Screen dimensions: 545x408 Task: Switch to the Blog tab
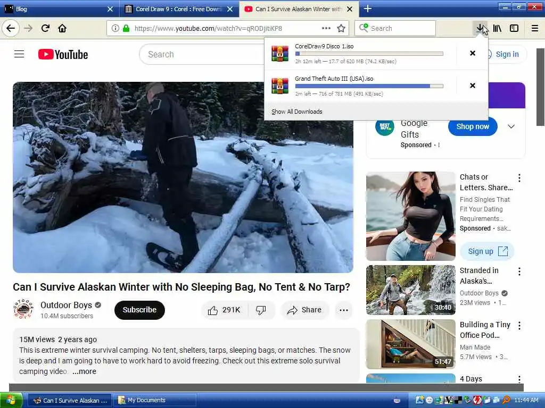pos(59,9)
